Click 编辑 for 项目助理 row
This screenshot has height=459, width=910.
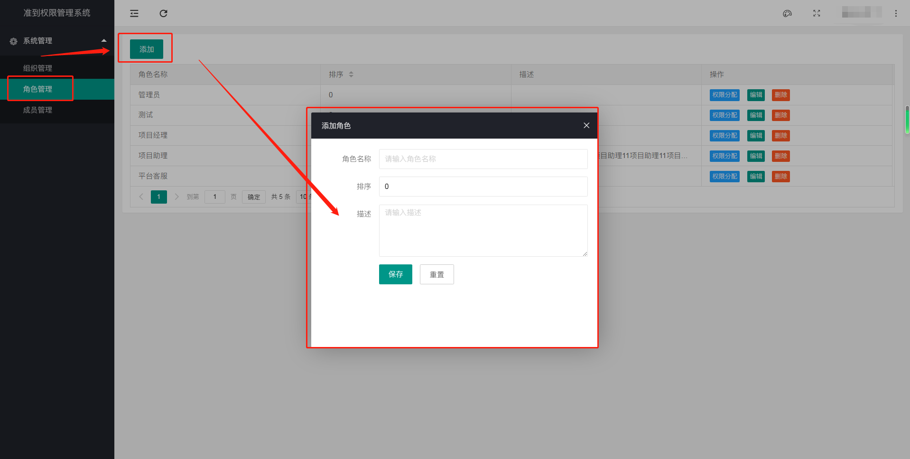click(756, 156)
